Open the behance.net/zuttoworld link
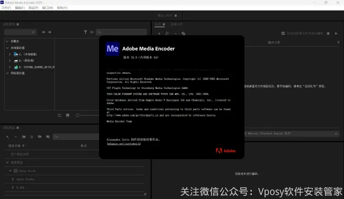This screenshot has height=199, width=344. pyautogui.click(x=124, y=144)
